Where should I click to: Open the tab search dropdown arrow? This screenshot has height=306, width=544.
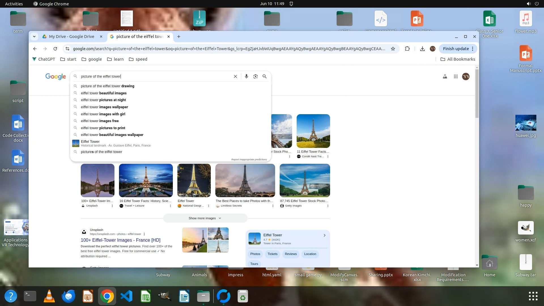[x=34, y=37]
